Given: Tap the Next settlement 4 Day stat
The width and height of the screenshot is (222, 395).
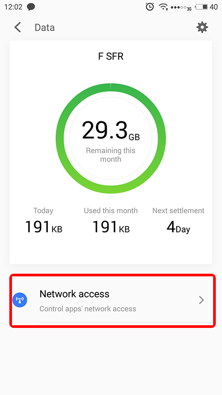Looking at the screenshot, I should click(178, 220).
